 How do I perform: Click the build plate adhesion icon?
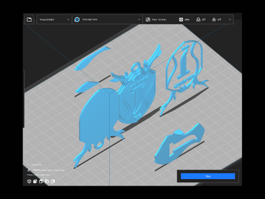214,19
